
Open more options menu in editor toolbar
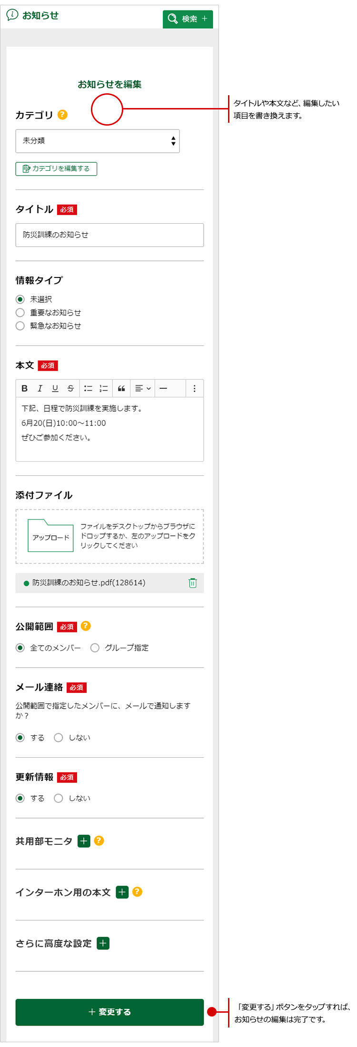[194, 388]
